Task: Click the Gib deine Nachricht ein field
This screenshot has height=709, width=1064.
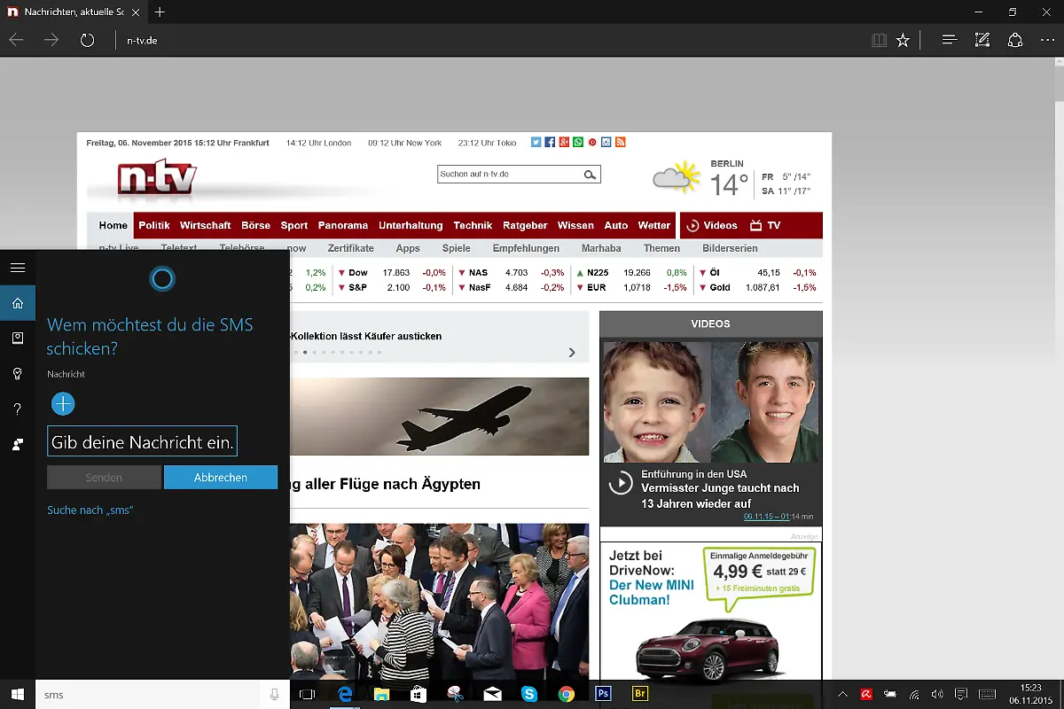Action: [x=142, y=440]
